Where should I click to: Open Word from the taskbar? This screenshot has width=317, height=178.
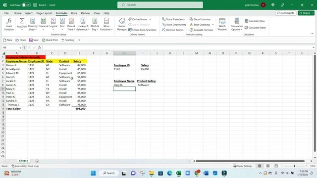tap(206, 173)
